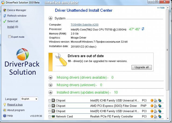172x123 pixels.
Task: Refresh the CPU temperature reading
Action: click(143, 29)
